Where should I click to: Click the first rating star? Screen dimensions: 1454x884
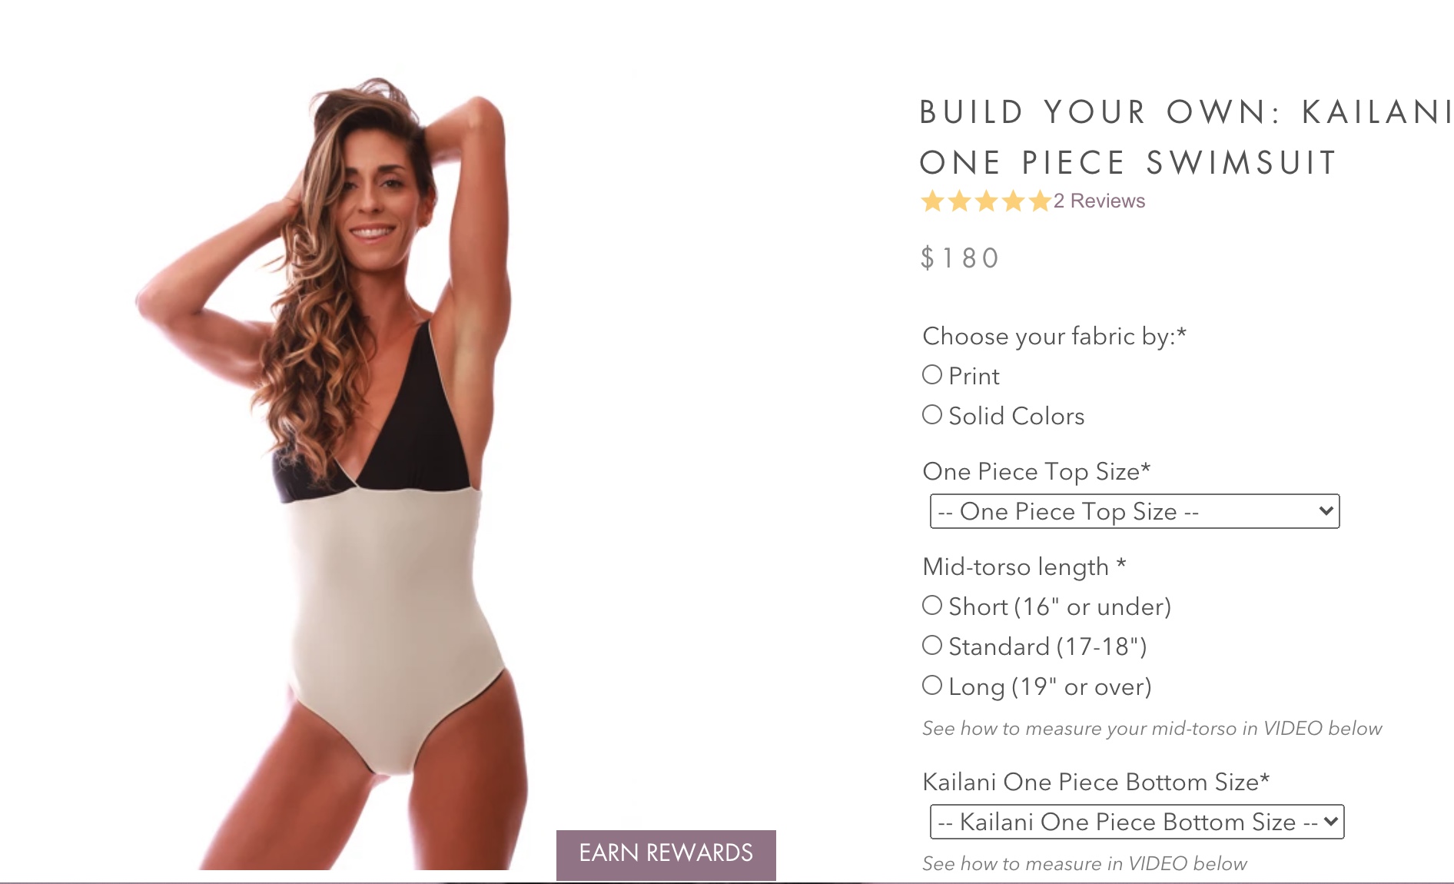click(x=933, y=201)
